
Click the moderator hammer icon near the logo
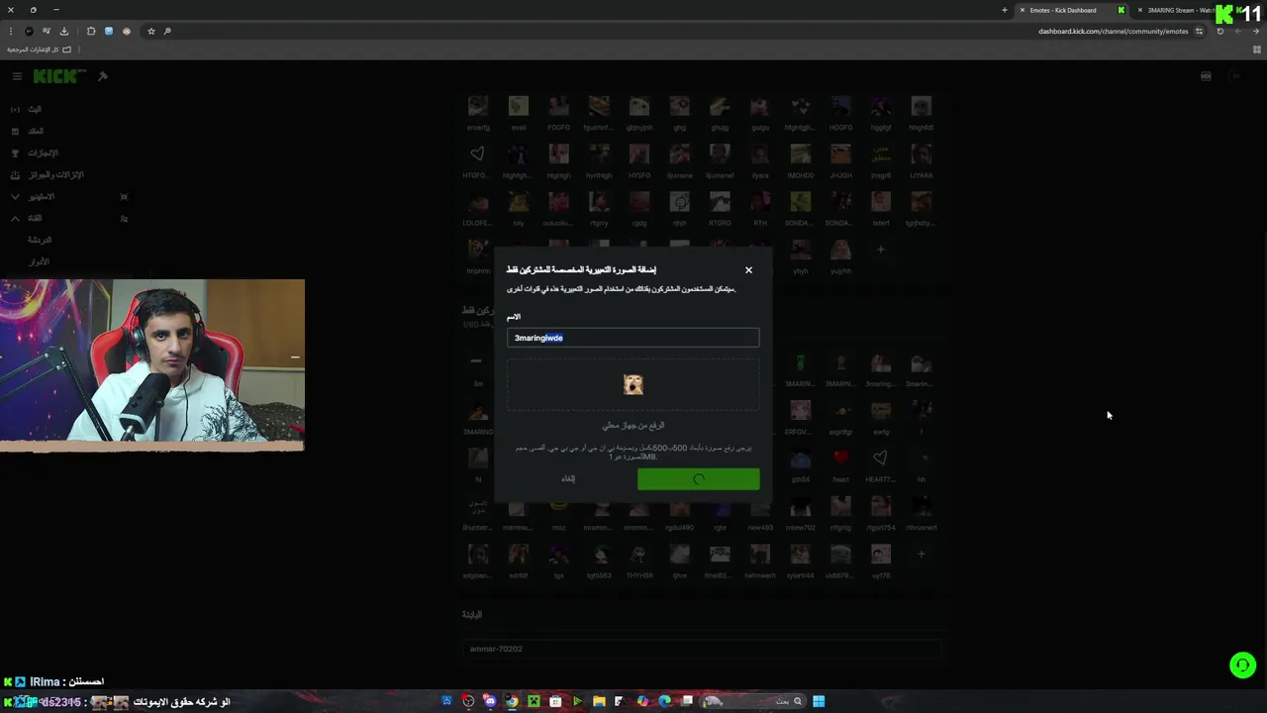tap(102, 76)
